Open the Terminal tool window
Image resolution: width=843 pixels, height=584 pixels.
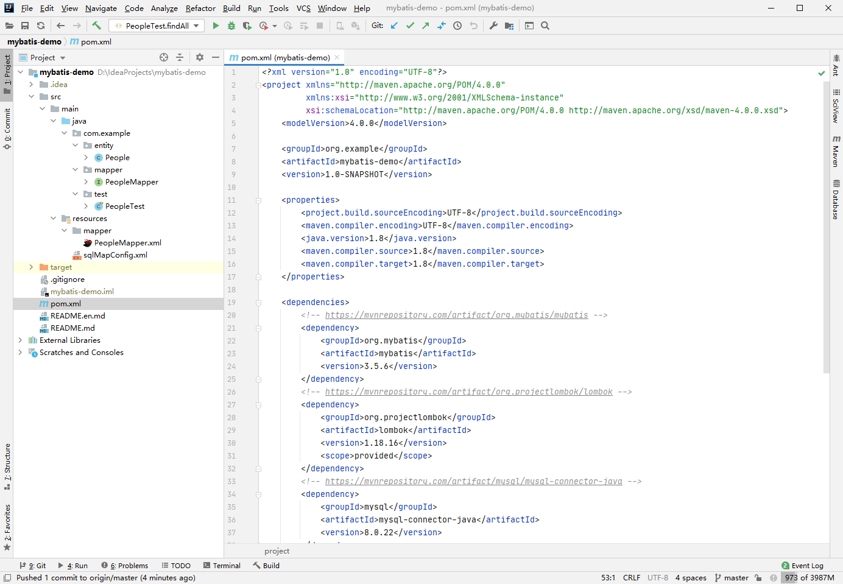222,566
